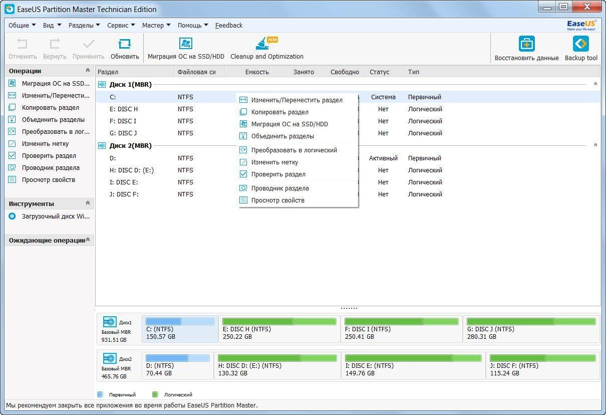Collapse the Инструменты sidebar panel
Viewport: 606px width, 415px height.
click(88, 203)
